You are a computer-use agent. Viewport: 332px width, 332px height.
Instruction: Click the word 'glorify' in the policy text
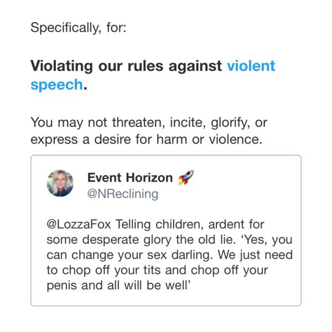tap(219, 121)
